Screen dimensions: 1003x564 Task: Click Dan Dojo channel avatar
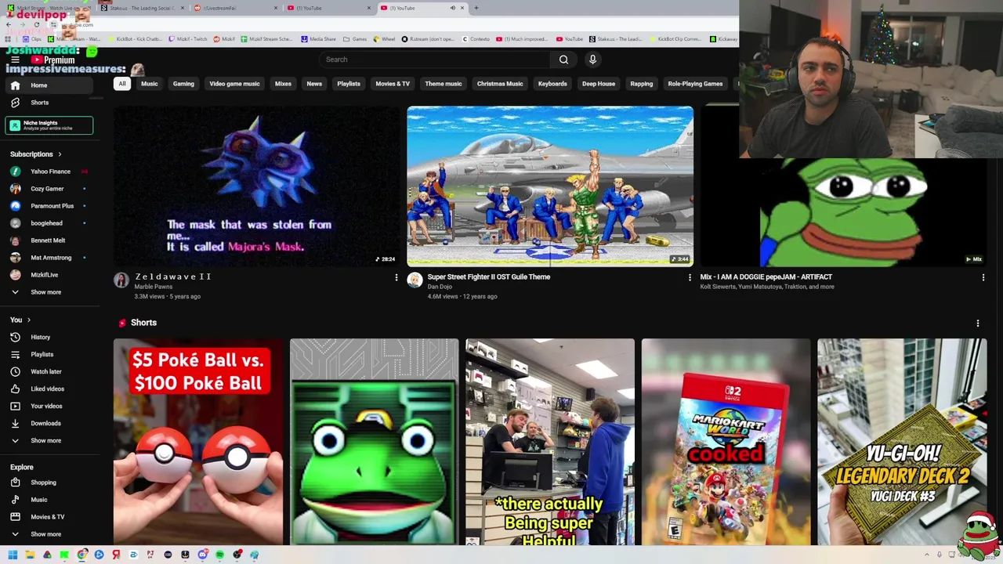coord(415,280)
